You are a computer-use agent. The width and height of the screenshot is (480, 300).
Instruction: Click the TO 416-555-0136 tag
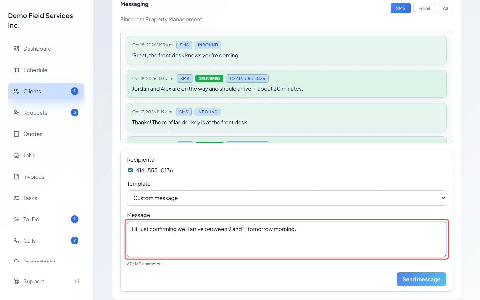coord(247,79)
